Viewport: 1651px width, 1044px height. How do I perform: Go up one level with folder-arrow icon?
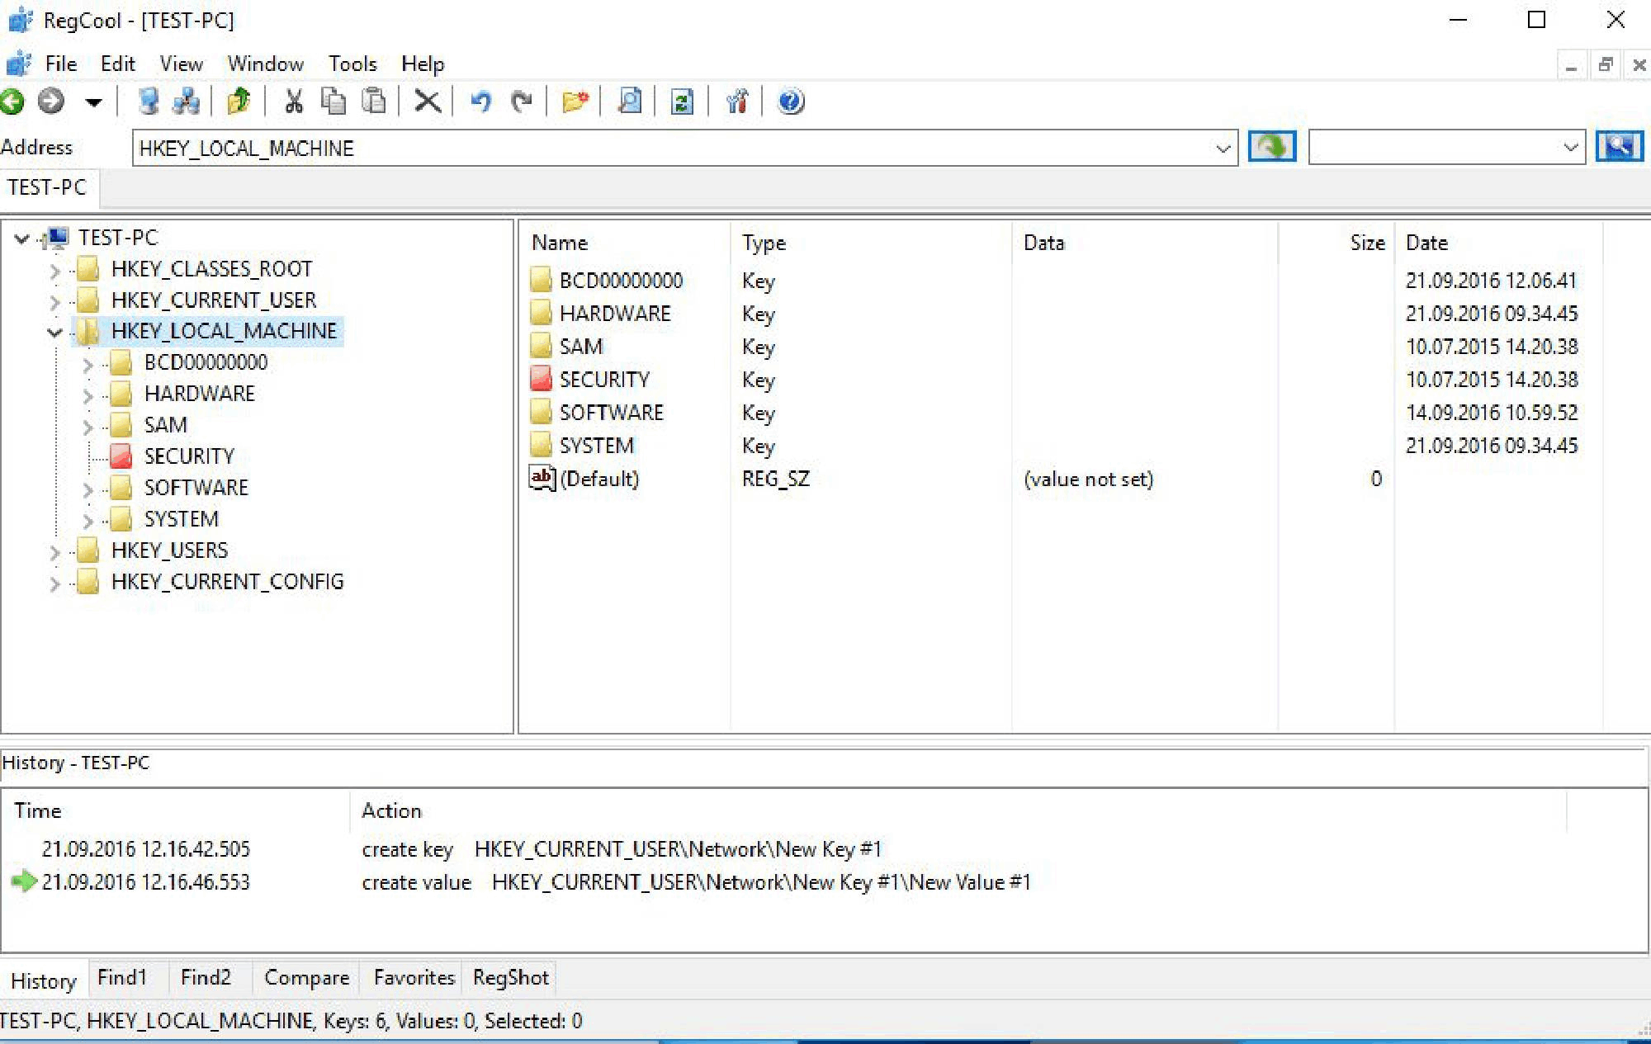click(239, 102)
